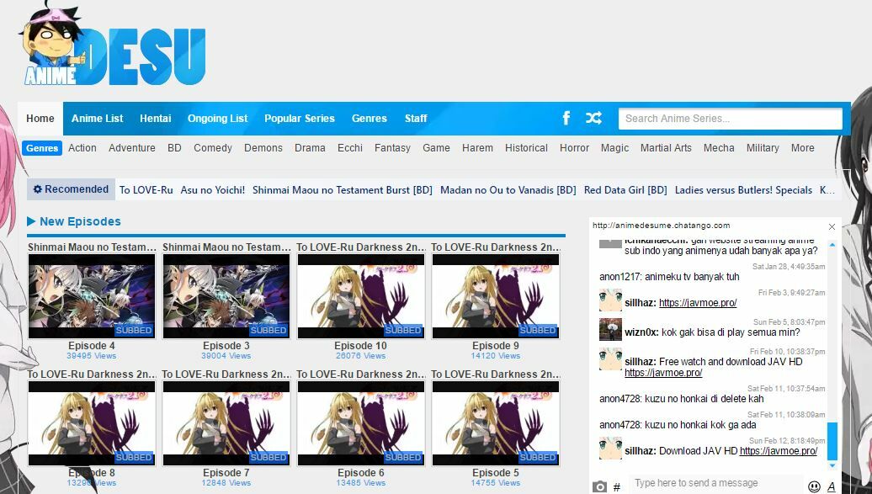Viewport: 872px width, 494px height.
Task: Open Shinmai Maou Episode 4 thumbnail
Action: [x=92, y=296]
